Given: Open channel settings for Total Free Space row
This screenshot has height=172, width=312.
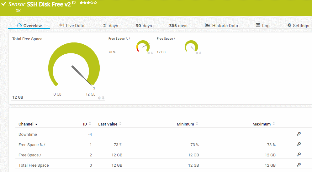Looking at the screenshot, I should 299,165.
